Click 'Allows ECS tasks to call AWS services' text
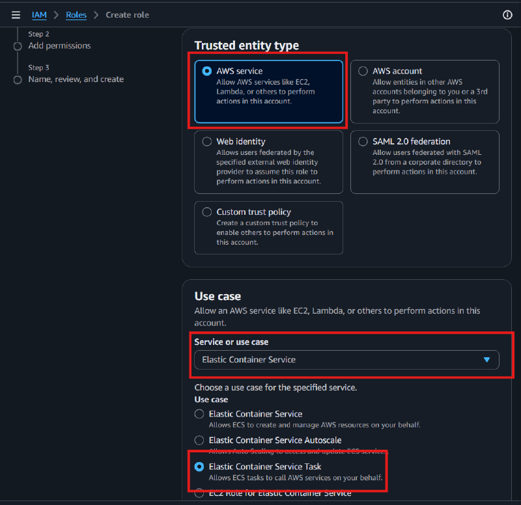Viewport: 521px width, 505px height. (296, 478)
